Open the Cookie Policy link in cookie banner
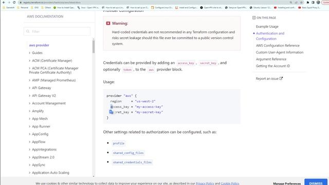This screenshot has width=329, height=185. click(230, 183)
